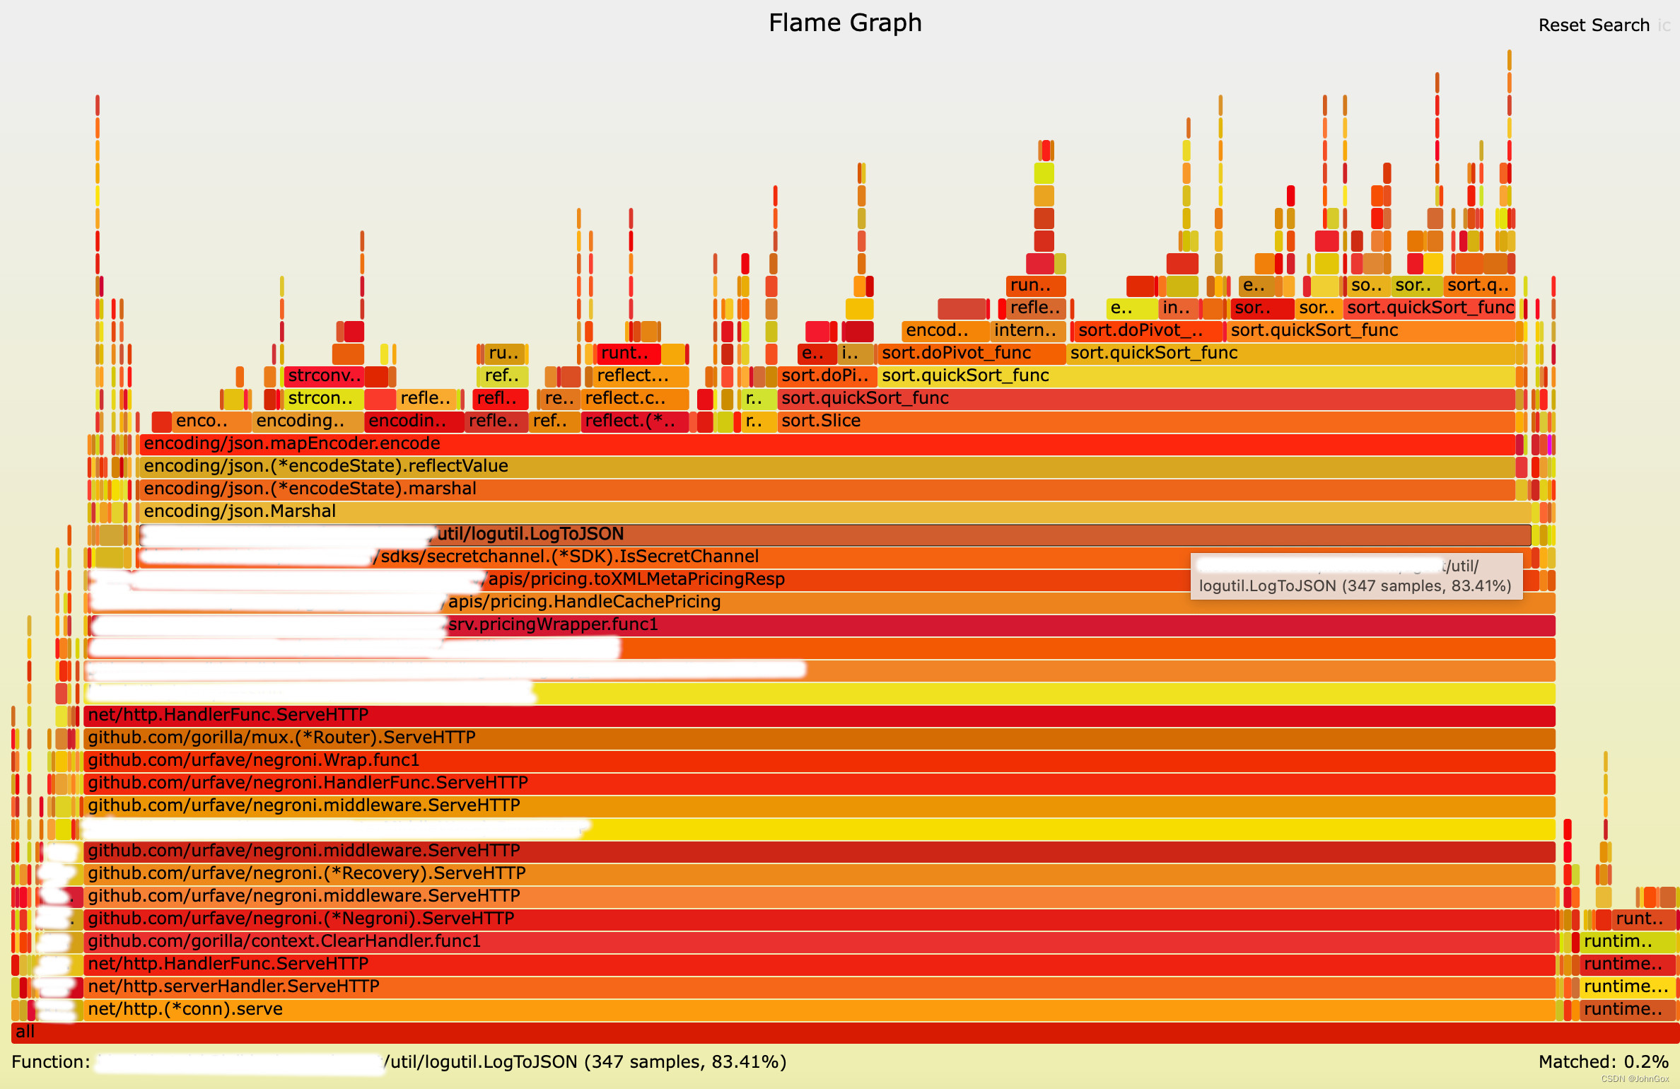Image resolution: width=1680 pixels, height=1089 pixels.
Task: Click the 'strcon..' frame
Action: tap(324, 398)
